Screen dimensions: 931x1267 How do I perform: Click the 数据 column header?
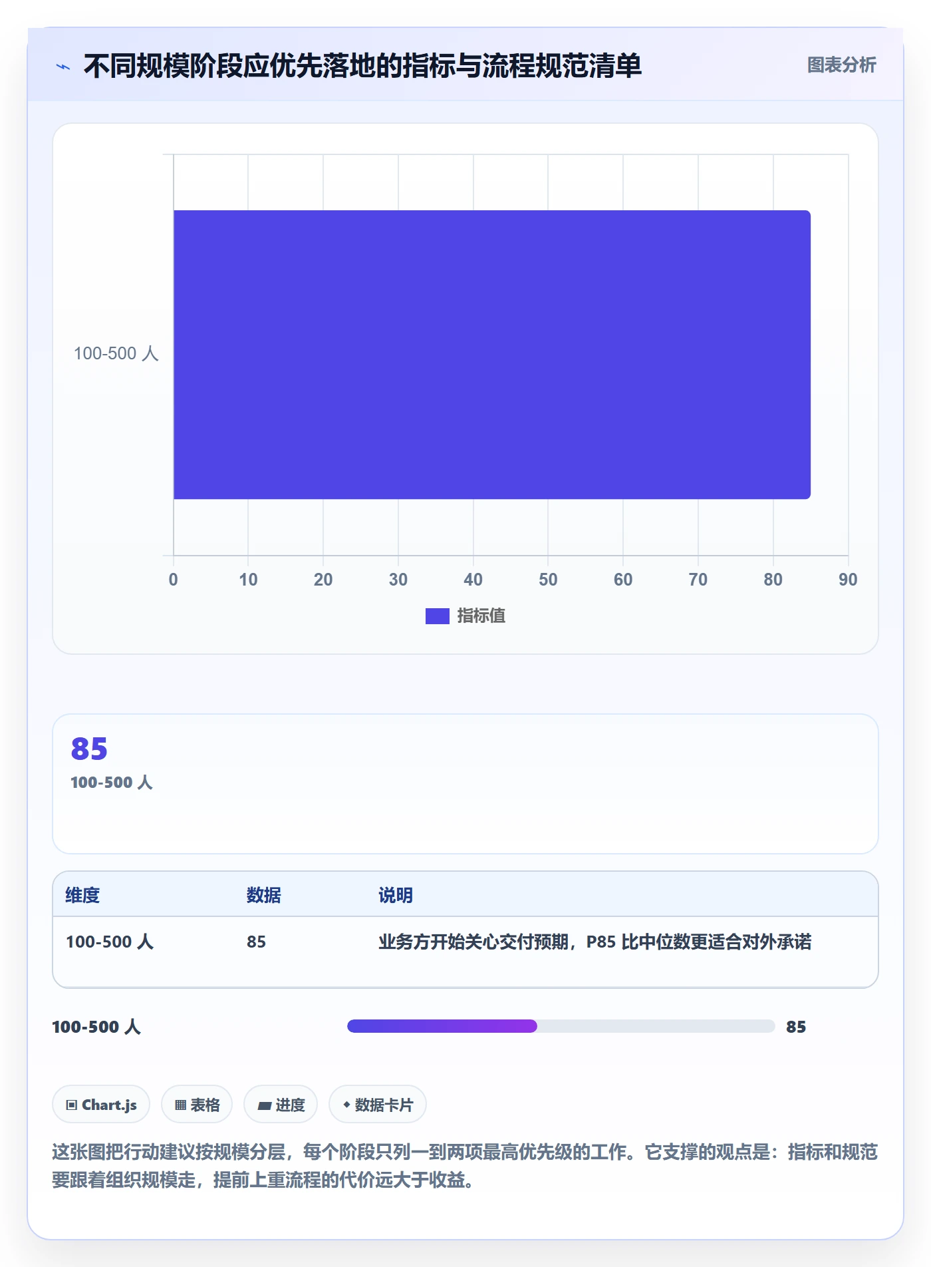tap(264, 895)
